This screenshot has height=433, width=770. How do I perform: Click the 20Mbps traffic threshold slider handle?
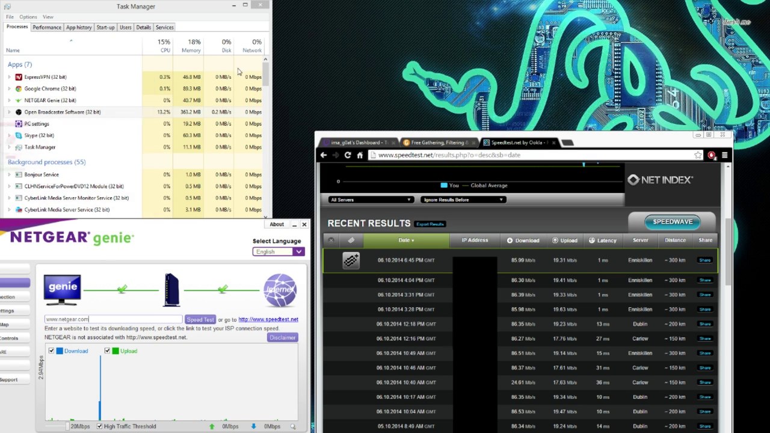click(x=67, y=426)
